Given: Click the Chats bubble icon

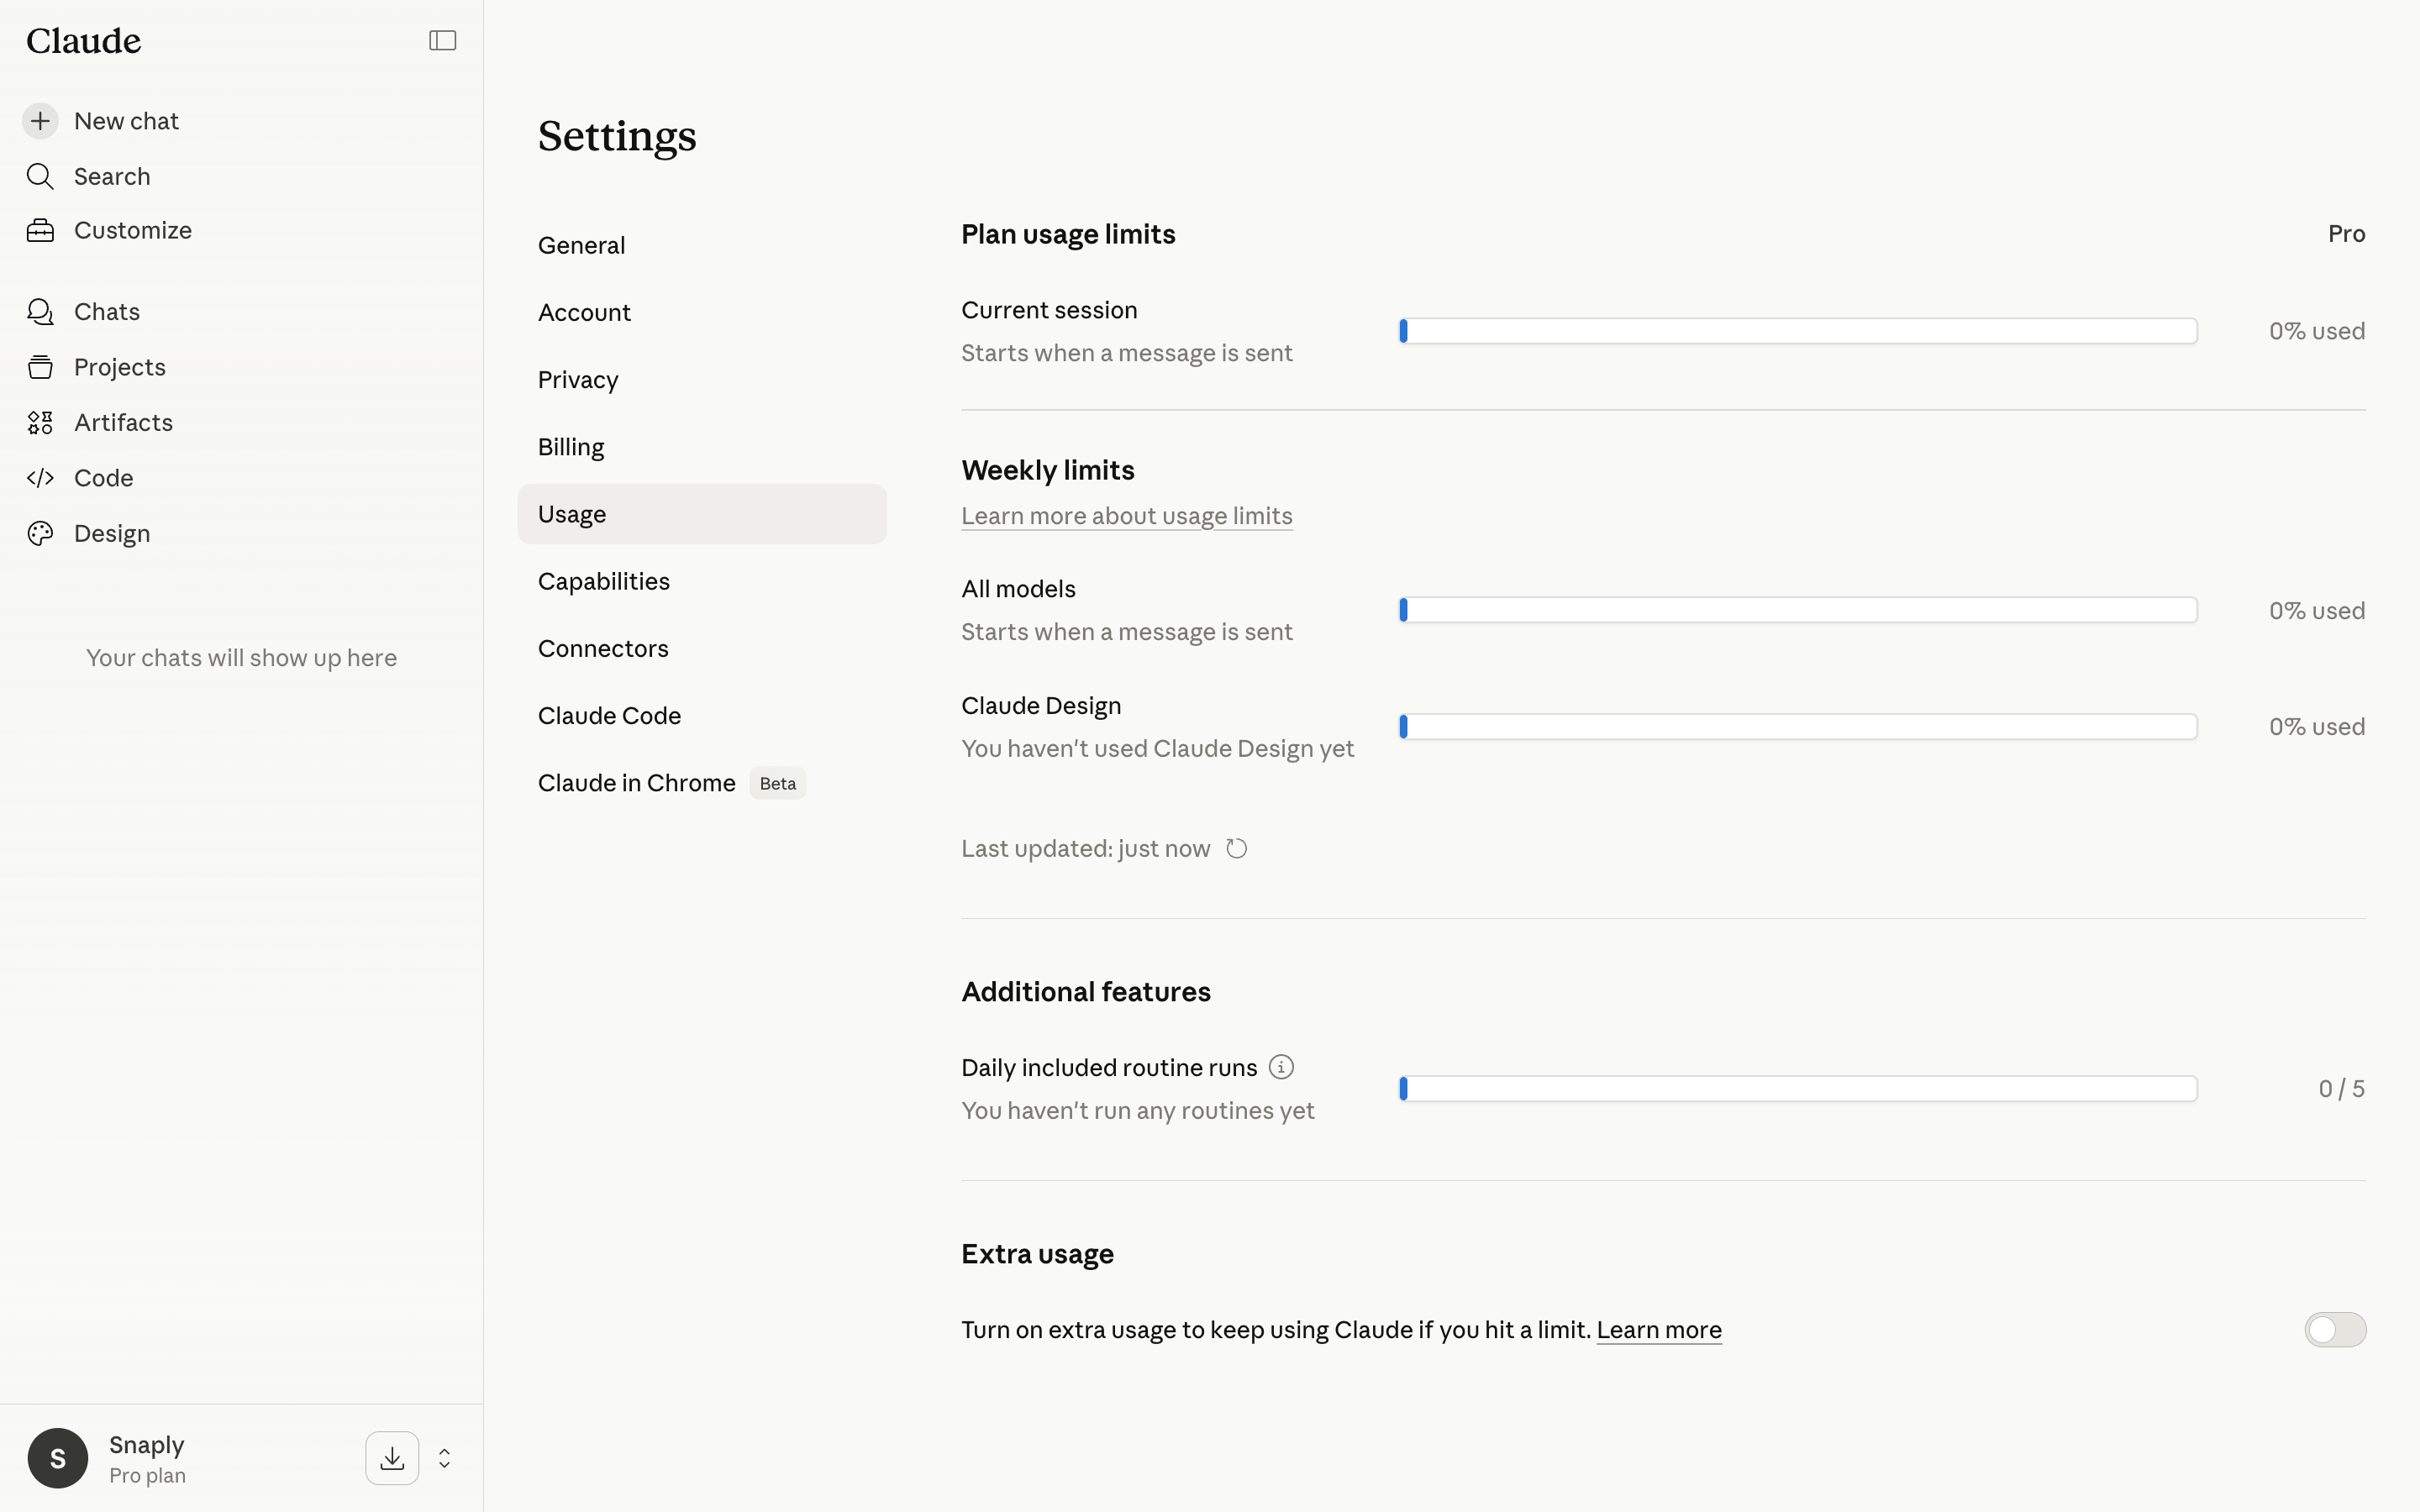Looking at the screenshot, I should pos(40,312).
